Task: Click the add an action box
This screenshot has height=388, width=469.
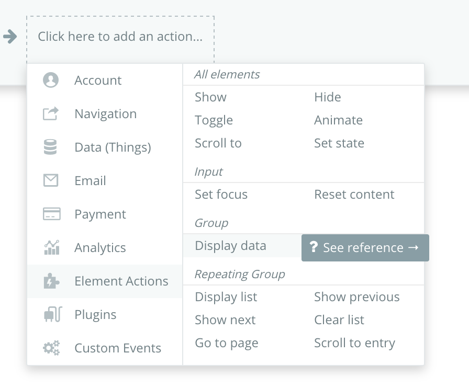Action: pyautogui.click(x=120, y=37)
